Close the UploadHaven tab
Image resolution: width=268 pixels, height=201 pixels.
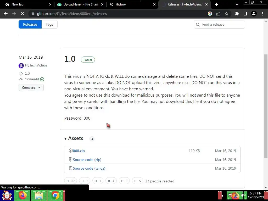tap(102, 4)
